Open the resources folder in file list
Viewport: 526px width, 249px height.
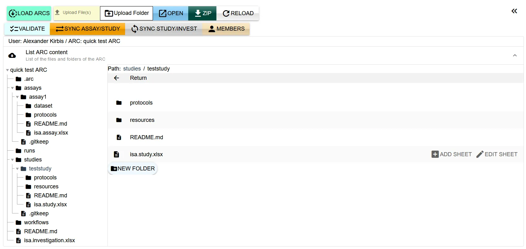coord(142,120)
